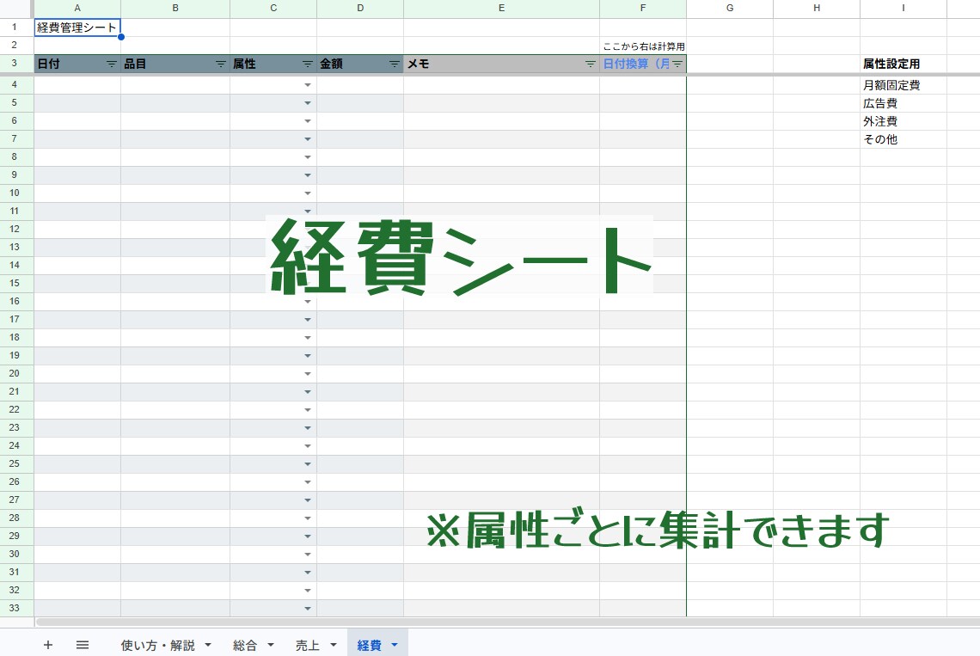Click the 金額 header cell

point(360,64)
